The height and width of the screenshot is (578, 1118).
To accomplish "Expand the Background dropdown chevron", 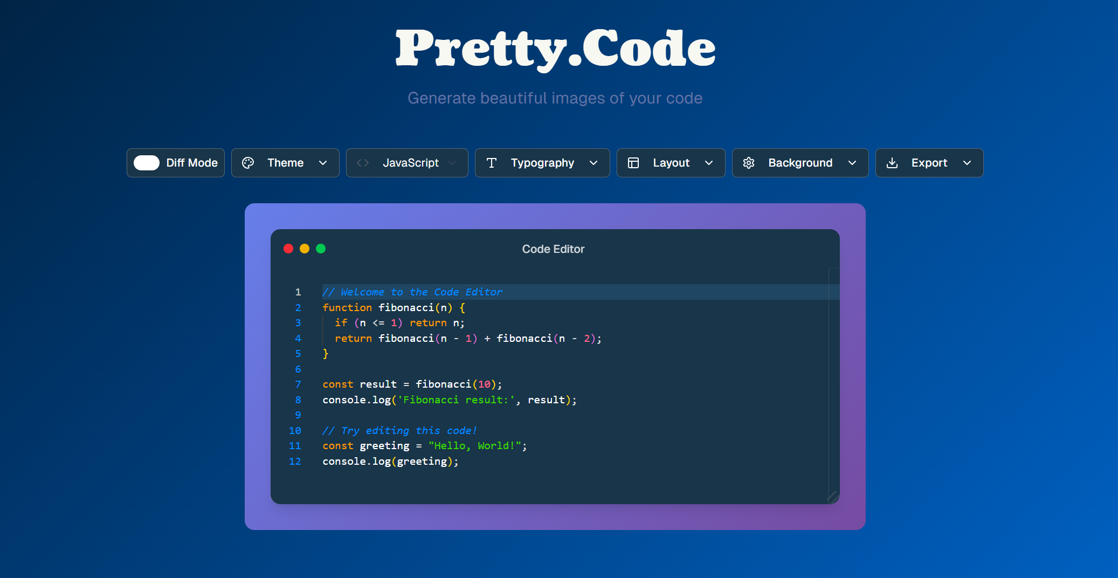I will tap(852, 163).
